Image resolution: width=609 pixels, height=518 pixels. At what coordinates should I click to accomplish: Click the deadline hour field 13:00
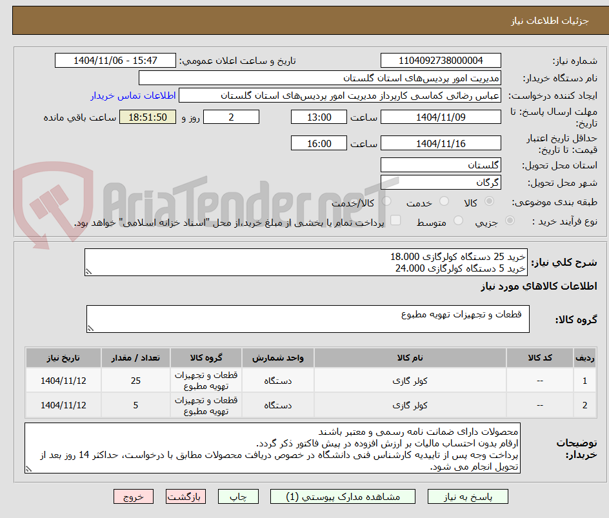click(319, 117)
